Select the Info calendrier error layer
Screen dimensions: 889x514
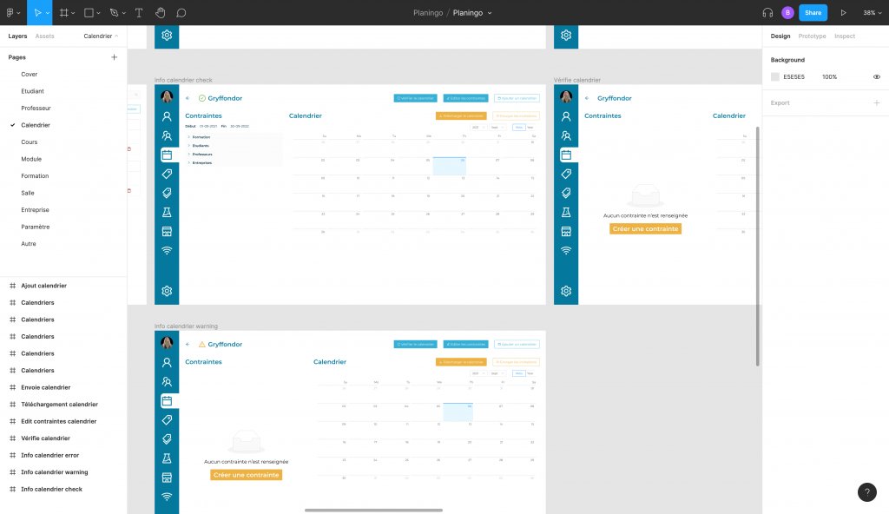(x=49, y=455)
